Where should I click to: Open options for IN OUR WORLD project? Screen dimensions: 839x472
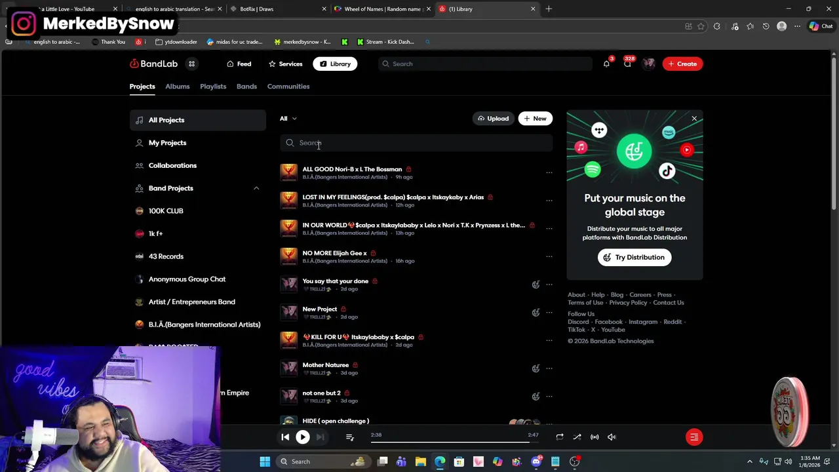pos(549,229)
